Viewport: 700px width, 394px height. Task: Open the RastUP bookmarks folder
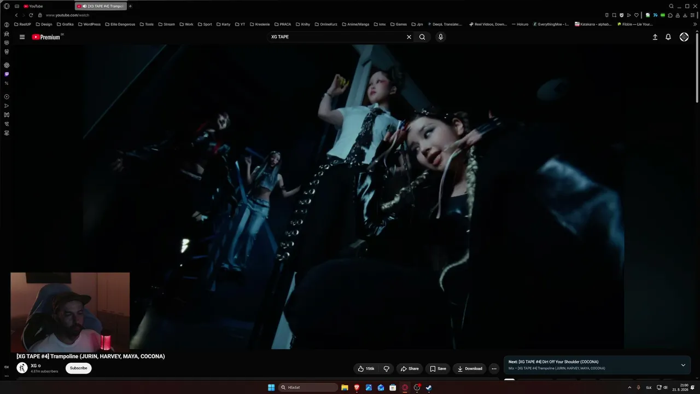coord(22,25)
